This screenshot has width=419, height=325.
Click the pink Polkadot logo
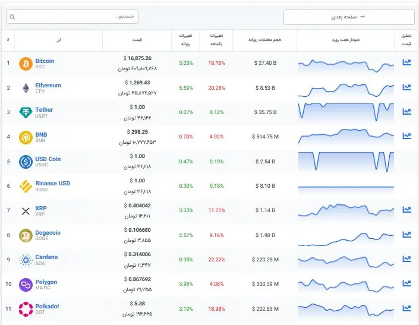pyautogui.click(x=26, y=309)
